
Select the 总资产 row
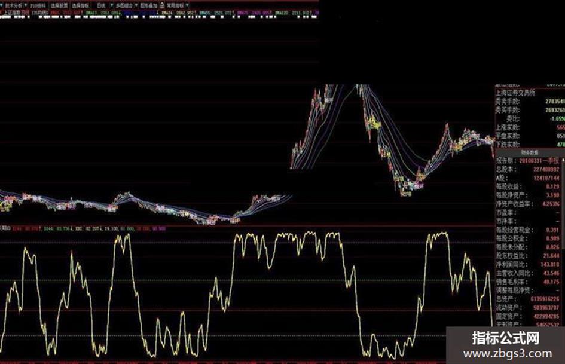pyautogui.click(x=528, y=299)
